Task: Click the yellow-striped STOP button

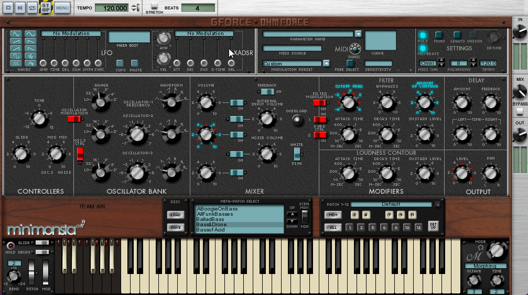Action: (47, 8)
